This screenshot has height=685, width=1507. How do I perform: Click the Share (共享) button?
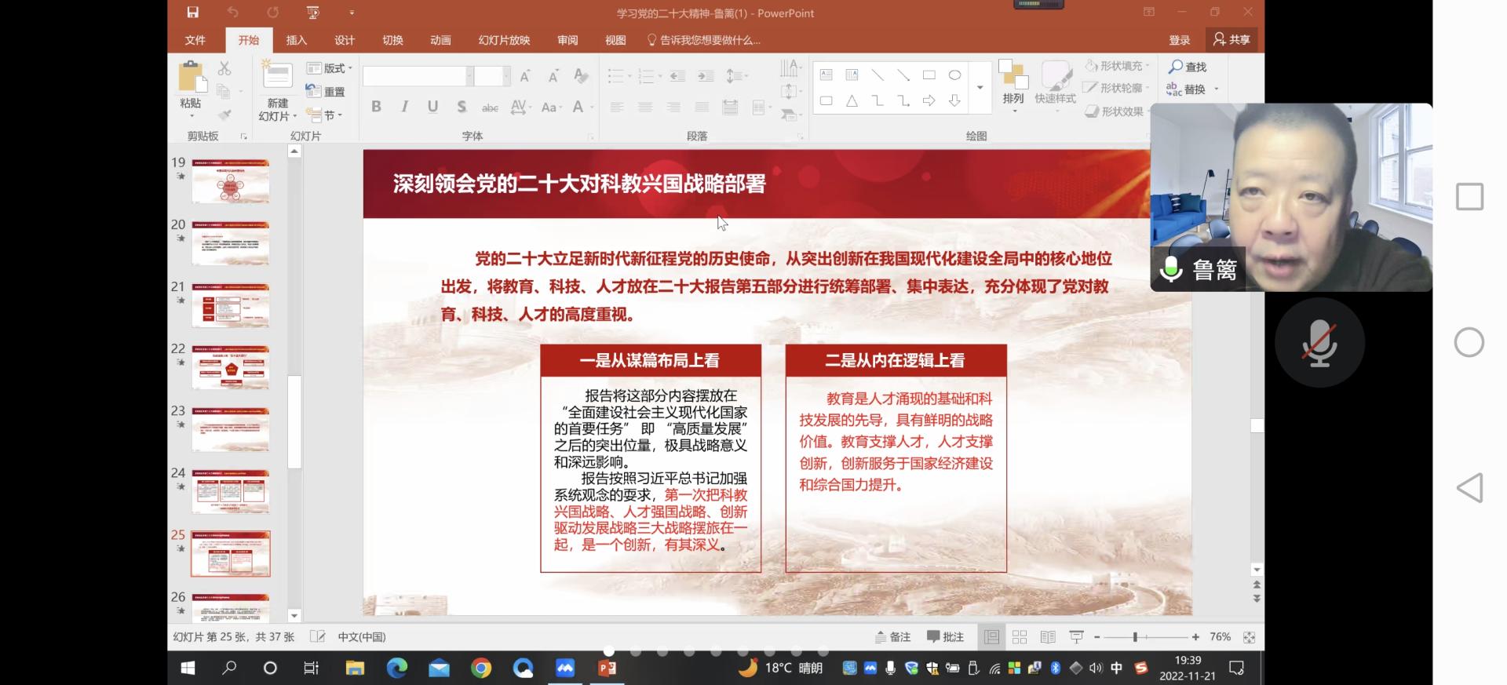click(1232, 39)
